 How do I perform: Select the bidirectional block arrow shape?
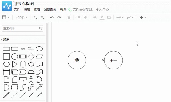point(31,87)
